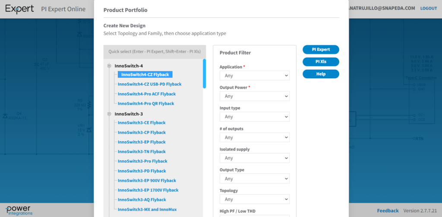Select InnoSwitch4-CZ USB-PD Flyback
The height and width of the screenshot is (217, 442).
coord(150,84)
